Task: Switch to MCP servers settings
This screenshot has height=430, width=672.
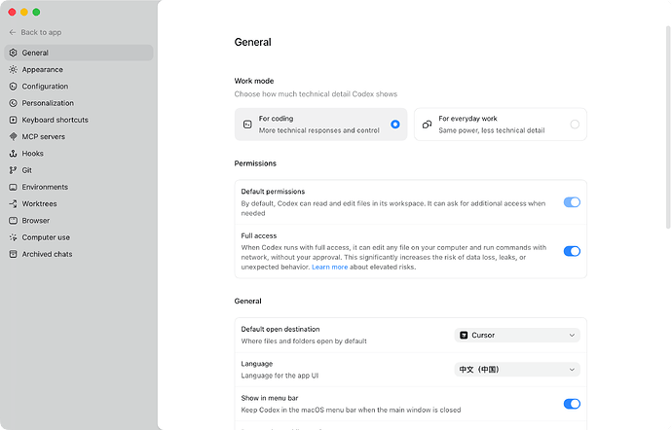Action: point(79,136)
